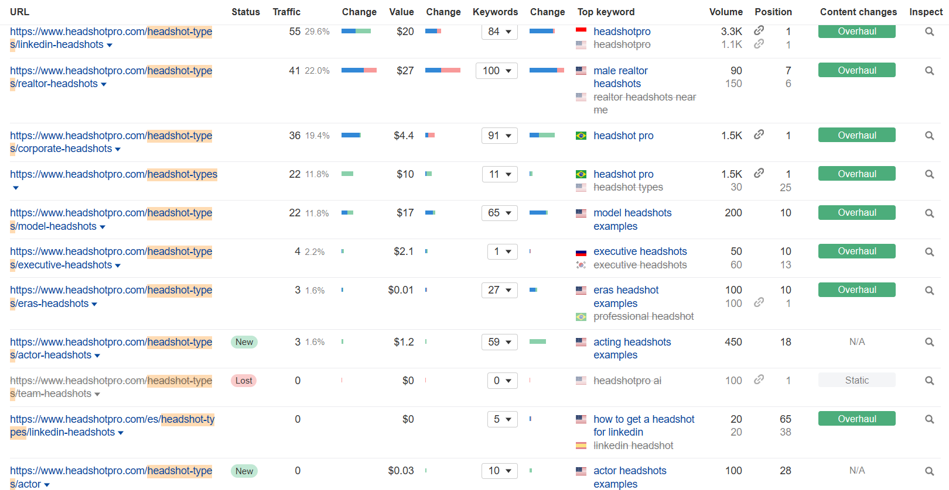Click the Lost status badge for team-headshots
949x490 pixels.
244,381
